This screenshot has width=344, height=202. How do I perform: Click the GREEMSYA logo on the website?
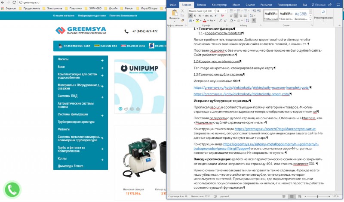pyautogui.click(x=81, y=31)
